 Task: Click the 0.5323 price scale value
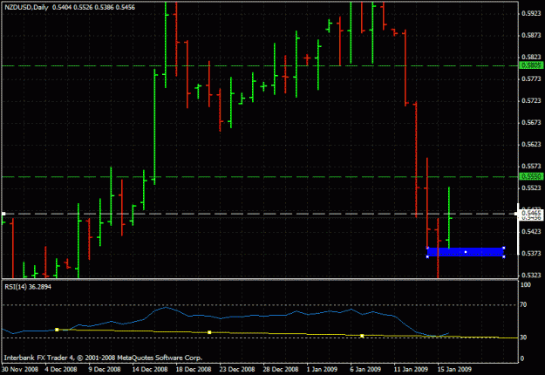pos(531,275)
